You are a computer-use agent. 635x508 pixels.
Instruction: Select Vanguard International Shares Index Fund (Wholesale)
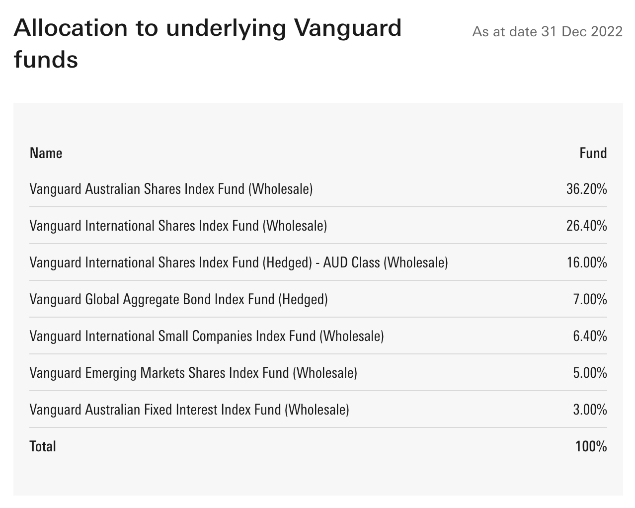pyautogui.click(x=178, y=226)
